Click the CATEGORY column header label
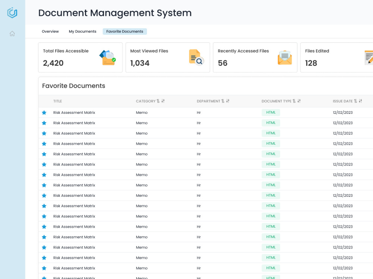This screenshot has width=373, height=279. click(x=145, y=101)
